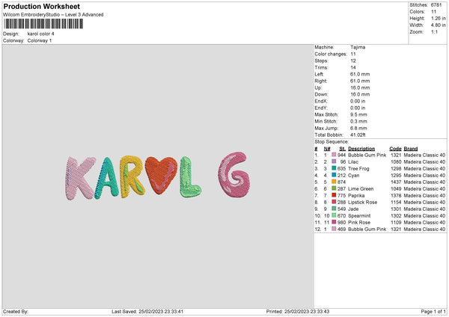Viewport: 449px width, 317px height.
Task: Click the Total Bobbin value 41.02ft
Action: tap(358, 135)
